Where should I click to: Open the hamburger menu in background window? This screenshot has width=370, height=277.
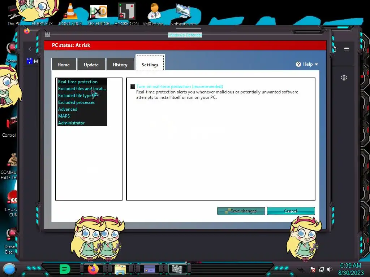(x=347, y=49)
